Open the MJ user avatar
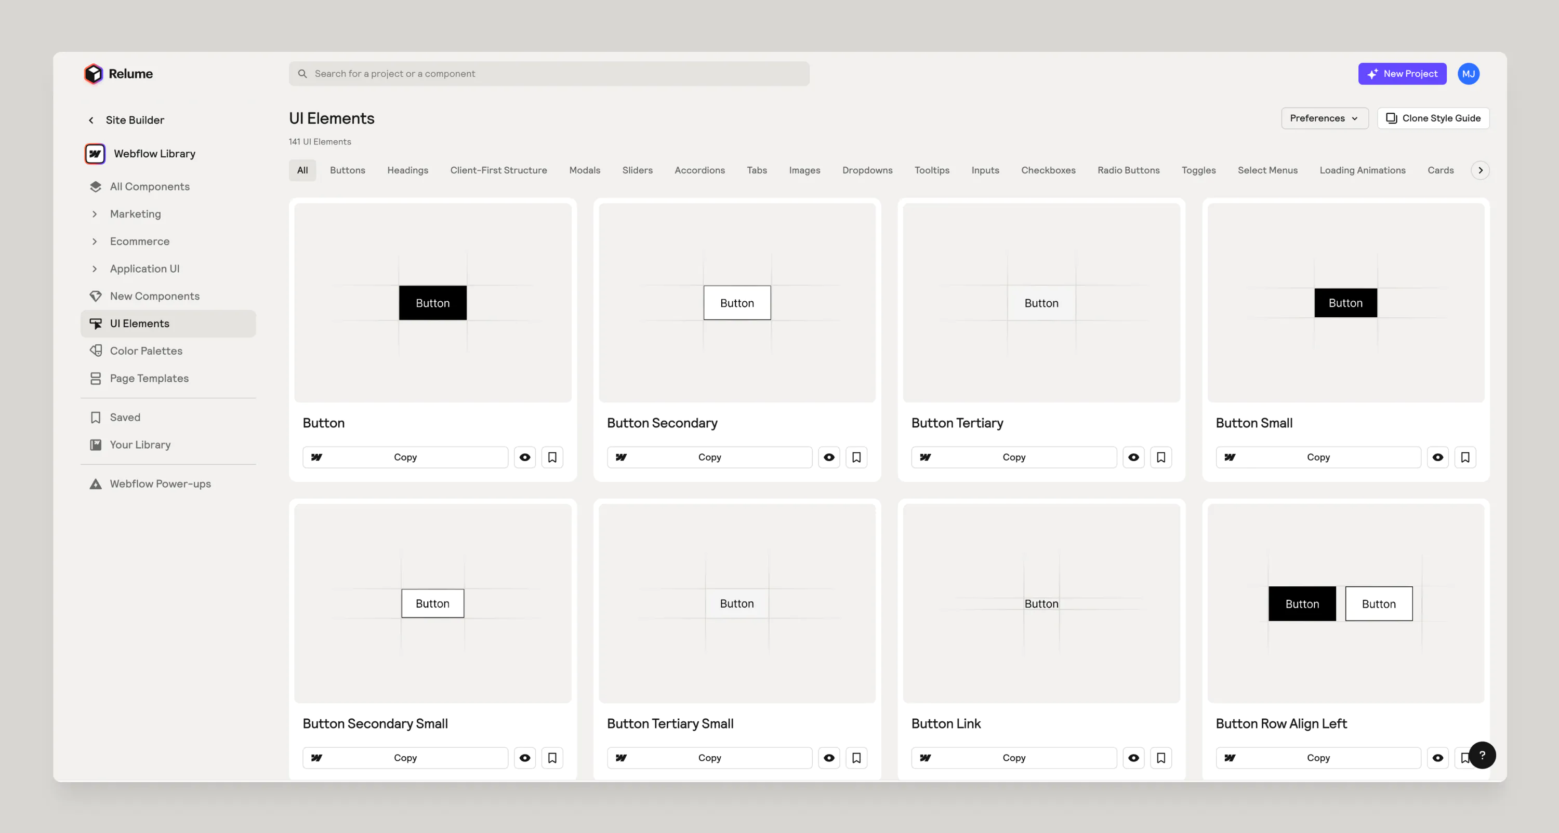This screenshot has width=1559, height=833. tap(1468, 74)
